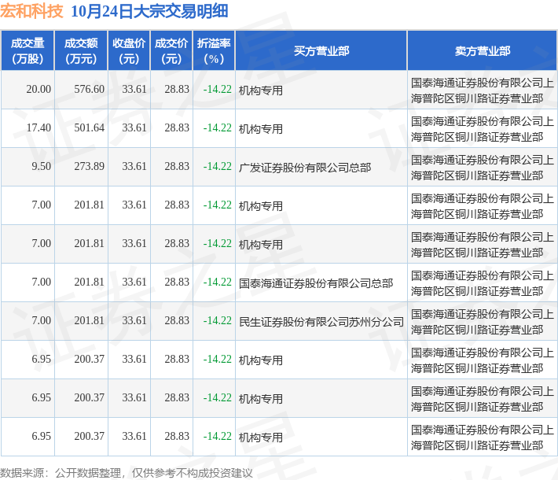The width and height of the screenshot is (558, 480).
Task: Click buyer 民生证券股份有限公司苏州分公司
Action: click(321, 321)
